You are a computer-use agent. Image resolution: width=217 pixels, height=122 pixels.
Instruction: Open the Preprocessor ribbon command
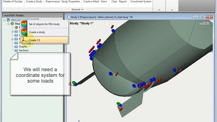tap(53, 1)
